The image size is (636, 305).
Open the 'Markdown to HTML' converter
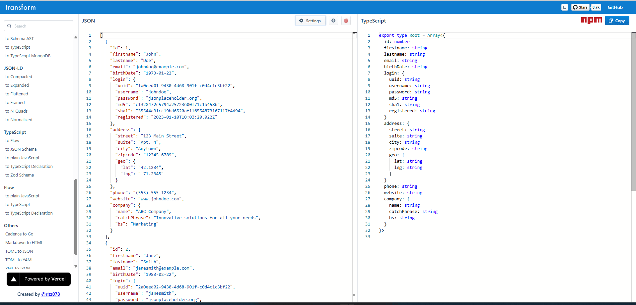tap(24, 242)
